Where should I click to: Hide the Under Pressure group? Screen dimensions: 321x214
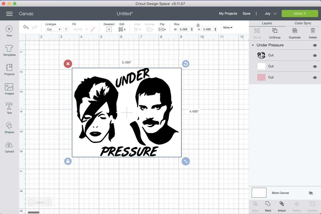tap(315, 45)
